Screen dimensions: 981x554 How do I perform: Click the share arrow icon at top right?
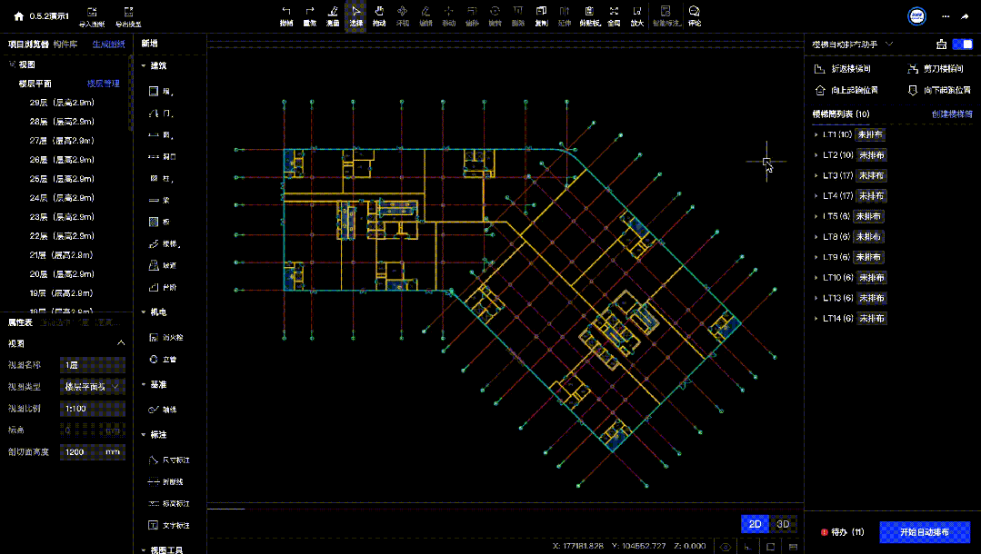(965, 16)
